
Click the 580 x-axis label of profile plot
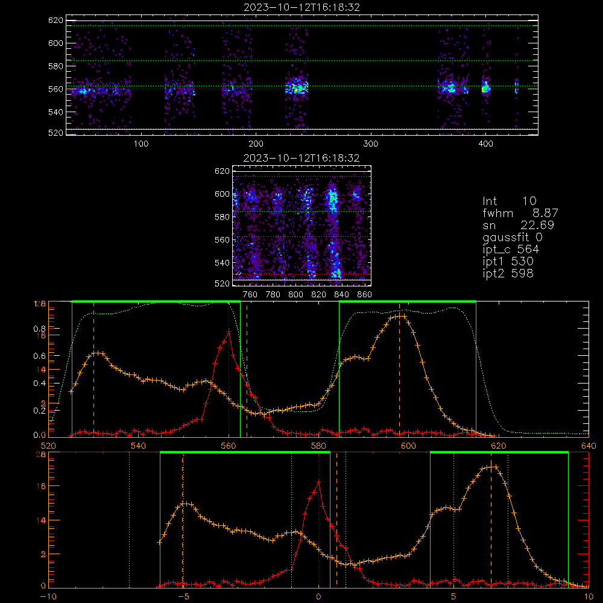pos(318,446)
